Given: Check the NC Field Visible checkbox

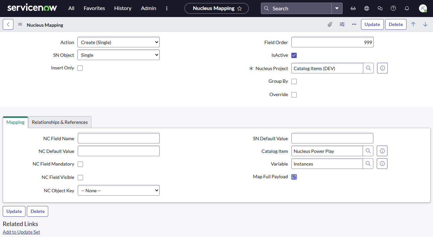Looking at the screenshot, I should (x=80, y=178).
